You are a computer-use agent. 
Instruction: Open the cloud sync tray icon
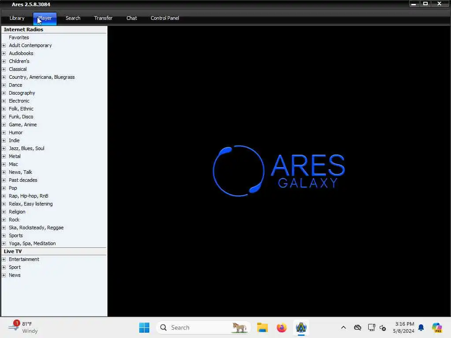(x=358, y=327)
